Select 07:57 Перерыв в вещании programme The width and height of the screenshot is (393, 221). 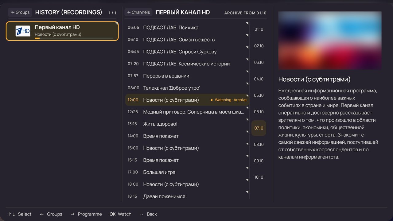[187, 76]
